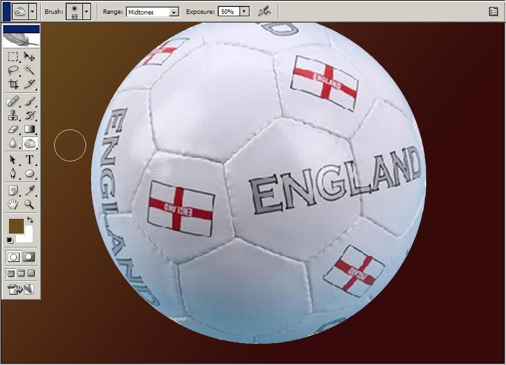The height and width of the screenshot is (365, 506).
Task: Select the Slice tool
Action: pyautogui.click(x=30, y=84)
